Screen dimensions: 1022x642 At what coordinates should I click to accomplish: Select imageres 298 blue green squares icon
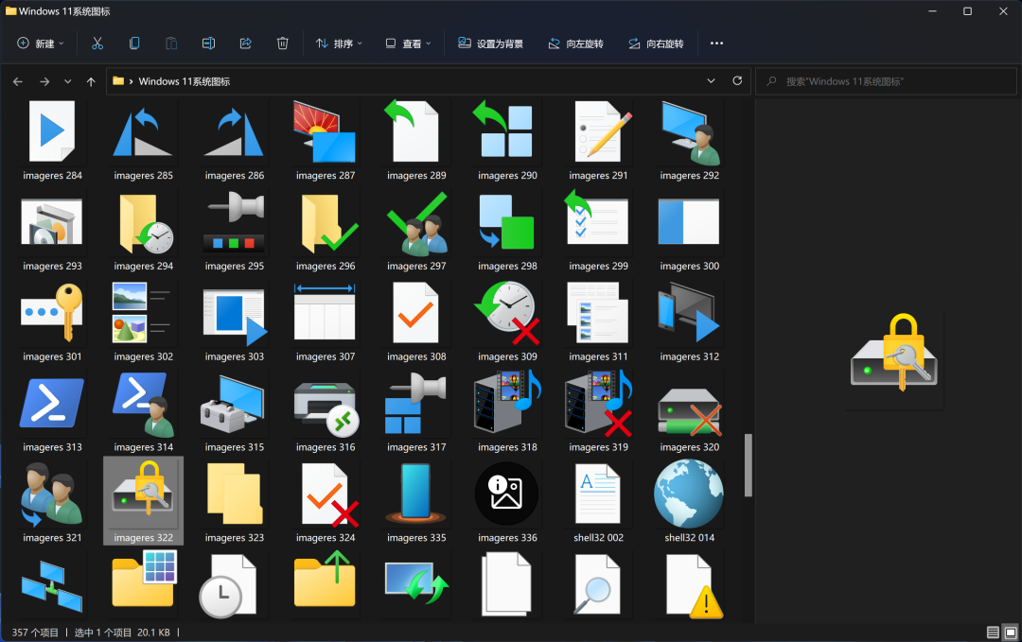coord(507,223)
